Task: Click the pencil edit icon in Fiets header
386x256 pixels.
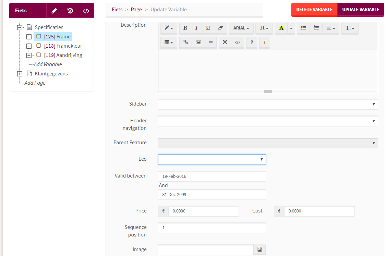Action: point(54,11)
